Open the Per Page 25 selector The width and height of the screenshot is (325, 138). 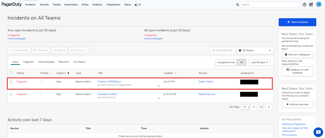tap(246, 107)
